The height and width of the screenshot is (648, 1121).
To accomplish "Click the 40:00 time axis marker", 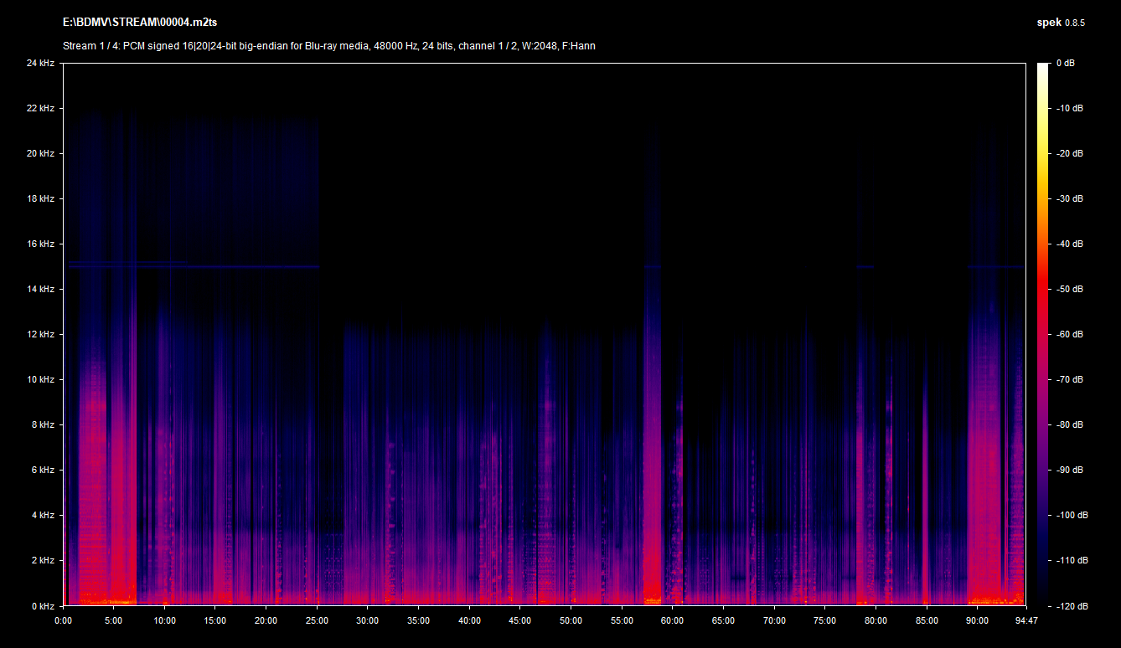I will coord(469,620).
